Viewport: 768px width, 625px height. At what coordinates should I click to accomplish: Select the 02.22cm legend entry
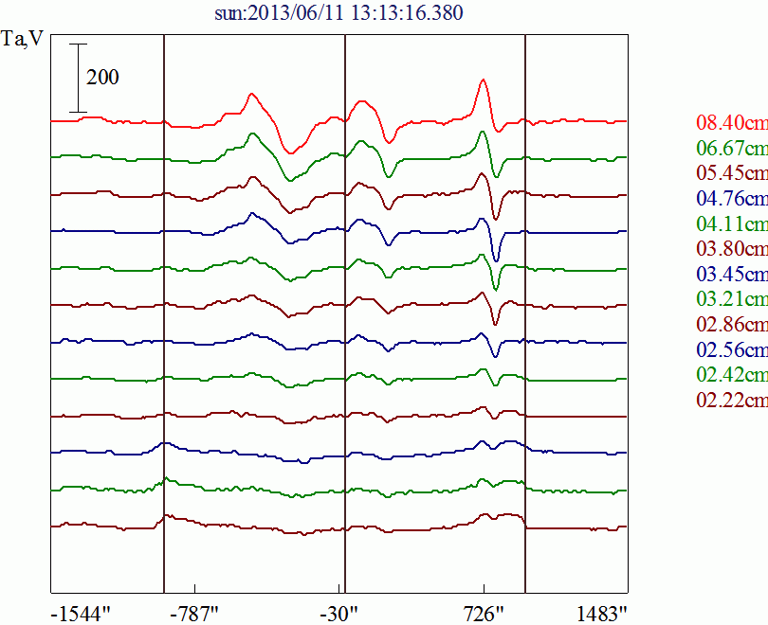732,400
